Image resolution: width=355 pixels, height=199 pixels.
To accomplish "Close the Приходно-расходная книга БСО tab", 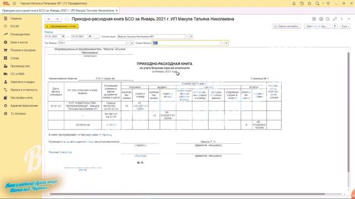I will click(117, 11).
